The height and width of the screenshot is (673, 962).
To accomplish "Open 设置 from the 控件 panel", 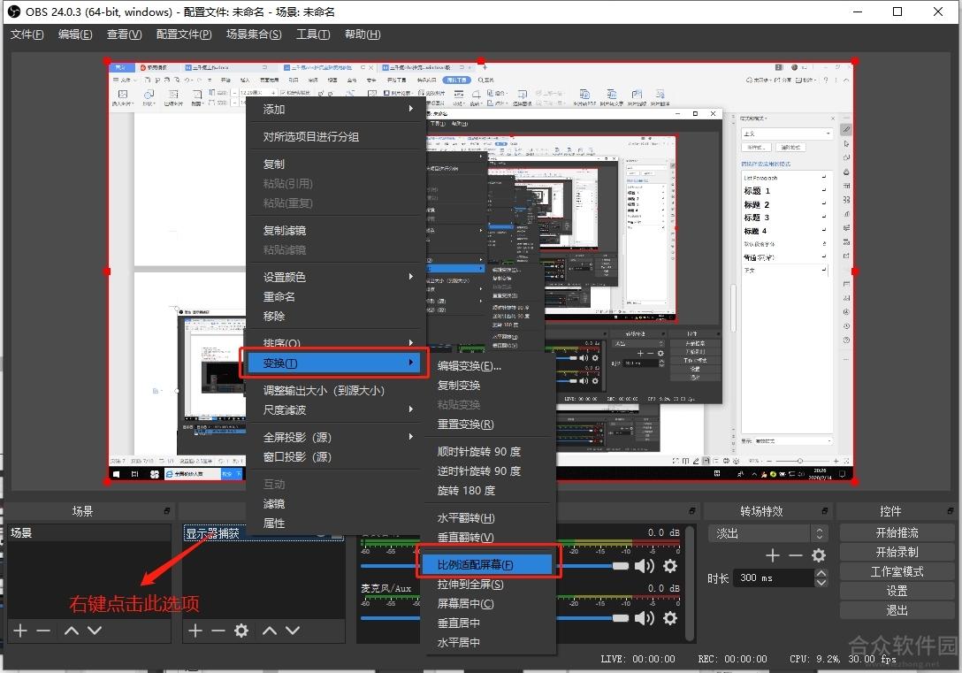I will click(x=897, y=591).
